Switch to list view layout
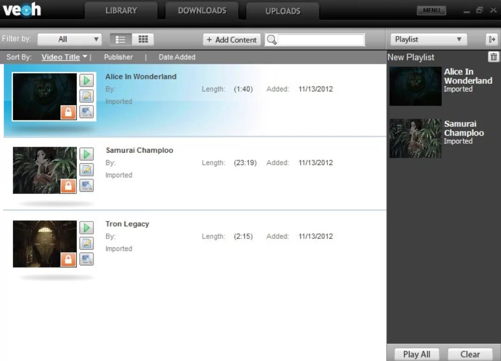501x361 pixels. [x=120, y=39]
